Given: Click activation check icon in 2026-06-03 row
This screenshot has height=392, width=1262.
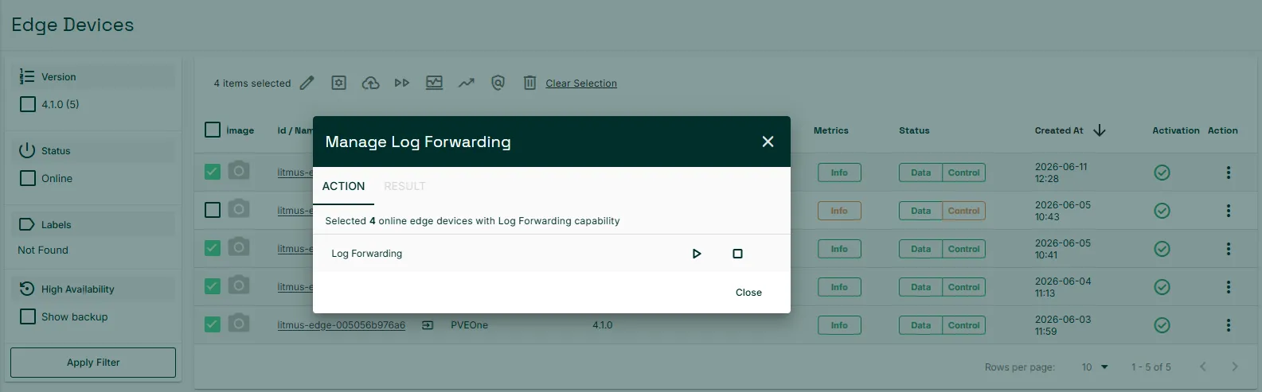Looking at the screenshot, I should [1162, 325].
